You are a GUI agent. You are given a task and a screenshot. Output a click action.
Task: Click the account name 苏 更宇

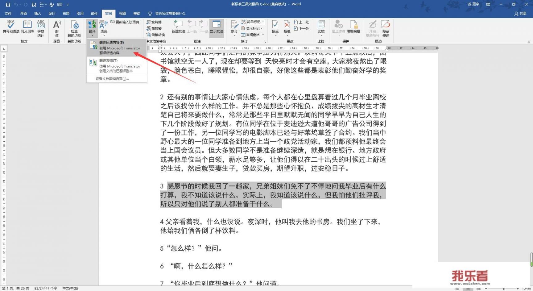473,4
